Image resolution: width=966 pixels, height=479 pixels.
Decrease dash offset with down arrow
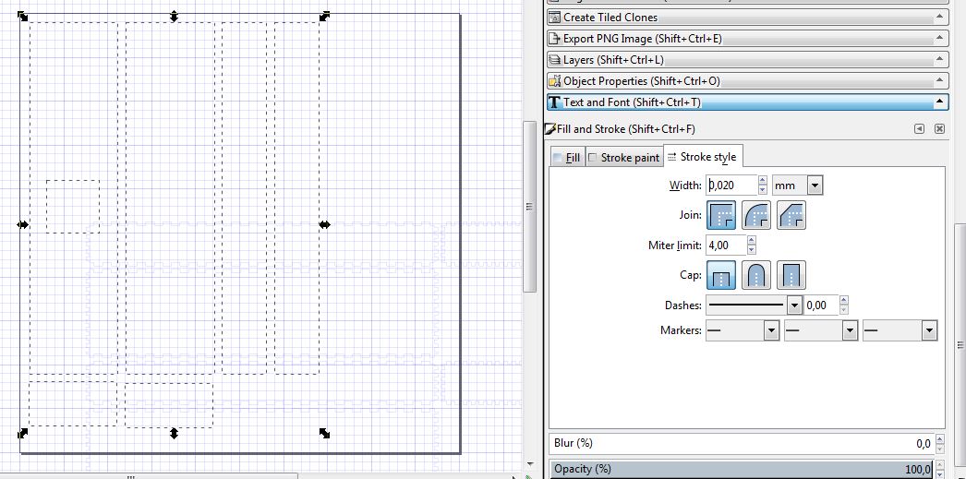843,309
